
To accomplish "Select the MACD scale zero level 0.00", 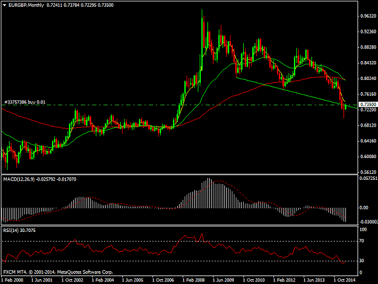I will click(x=363, y=208).
